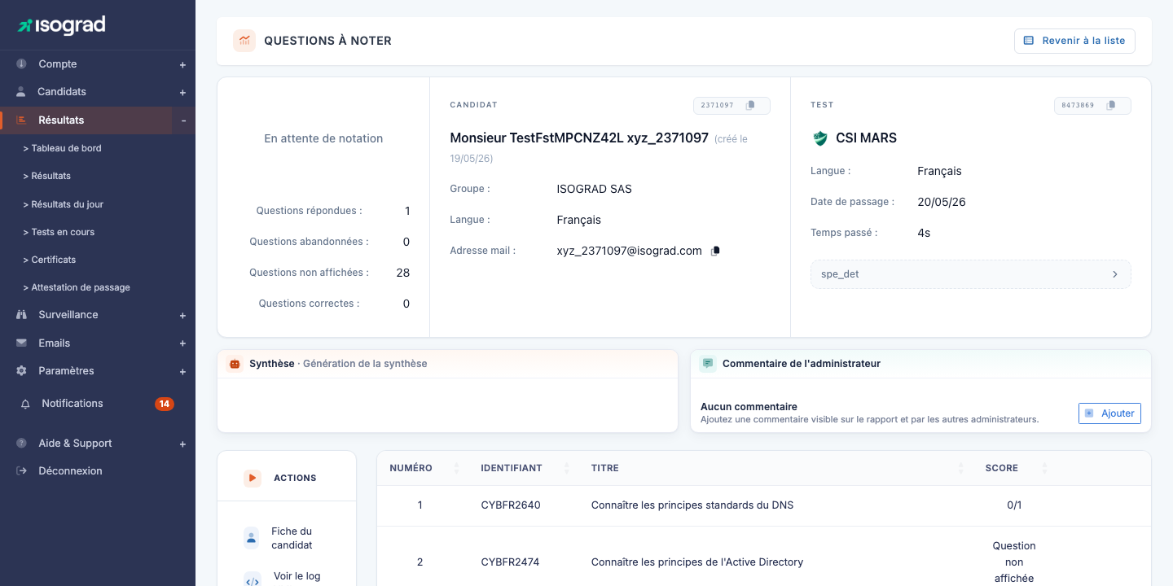1173x586 pixels.
Task: Sort table by Titre column arrows
Action: [961, 468]
